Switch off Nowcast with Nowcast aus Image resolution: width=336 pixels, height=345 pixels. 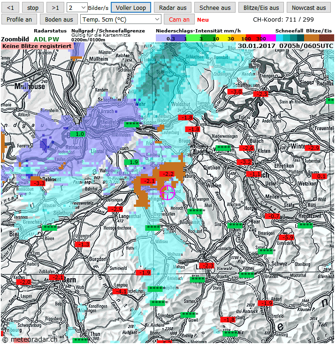(309, 8)
